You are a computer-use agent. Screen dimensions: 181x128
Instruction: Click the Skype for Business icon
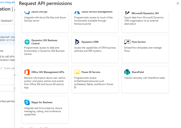pyautogui.click(x=27, y=102)
